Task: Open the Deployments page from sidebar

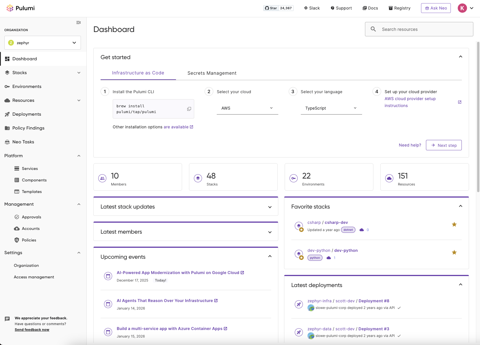Action: [26, 114]
